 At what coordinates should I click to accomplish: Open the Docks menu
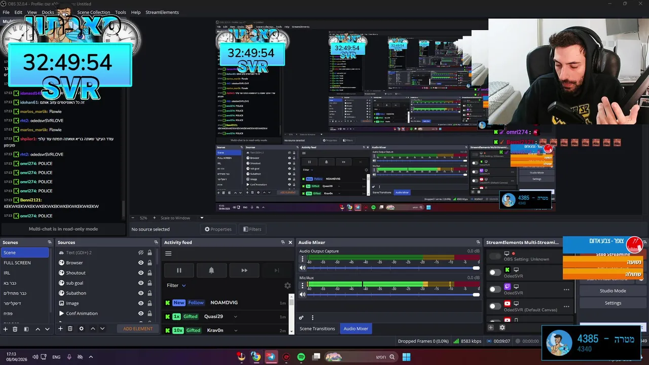tap(48, 12)
